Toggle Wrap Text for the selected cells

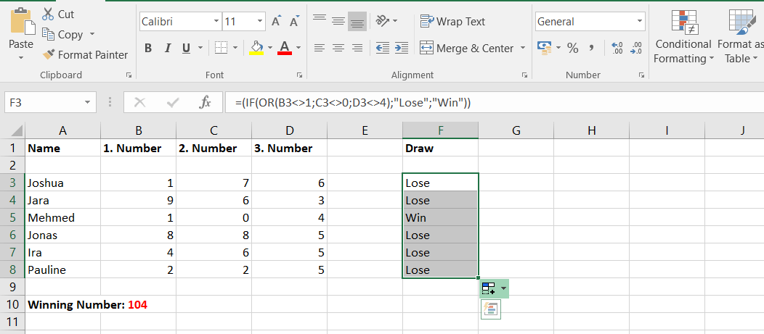click(451, 22)
